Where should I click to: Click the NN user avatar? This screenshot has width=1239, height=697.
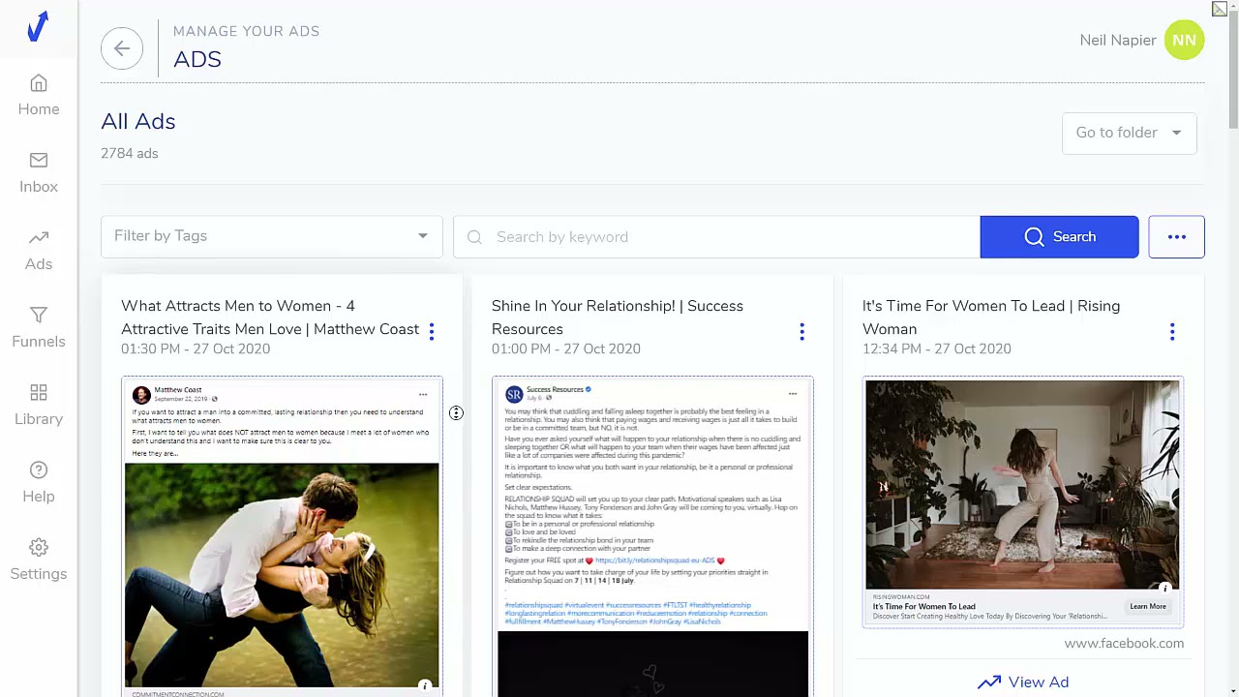1185,41
